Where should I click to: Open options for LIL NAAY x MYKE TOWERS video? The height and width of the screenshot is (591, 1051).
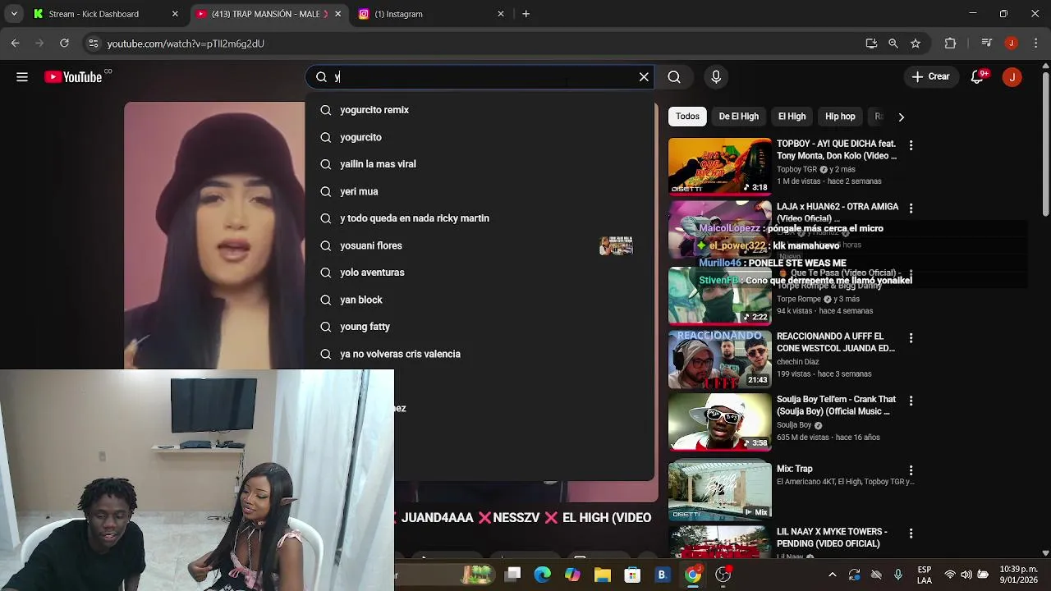(911, 534)
